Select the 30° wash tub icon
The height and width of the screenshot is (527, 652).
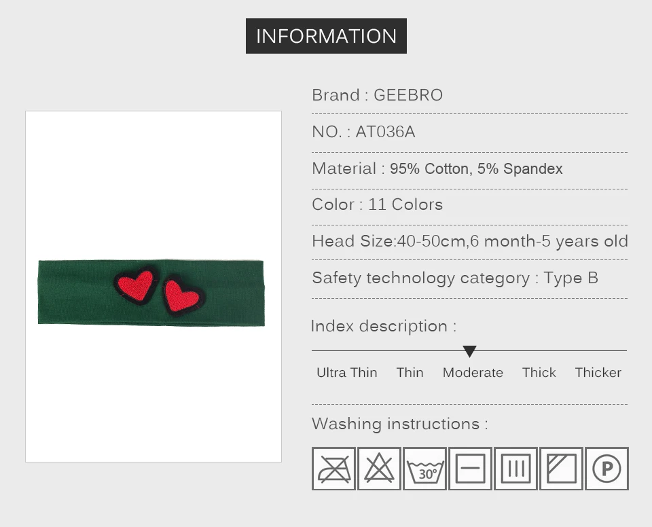(424, 469)
